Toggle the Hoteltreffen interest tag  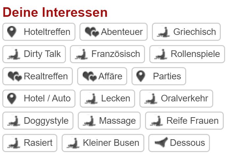(39, 32)
